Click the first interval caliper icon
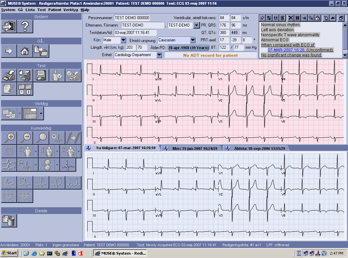Viewport: 348px width, 258px height. (x=9, y=182)
